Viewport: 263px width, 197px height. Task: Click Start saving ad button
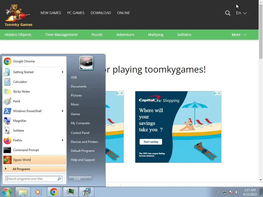pos(151,142)
